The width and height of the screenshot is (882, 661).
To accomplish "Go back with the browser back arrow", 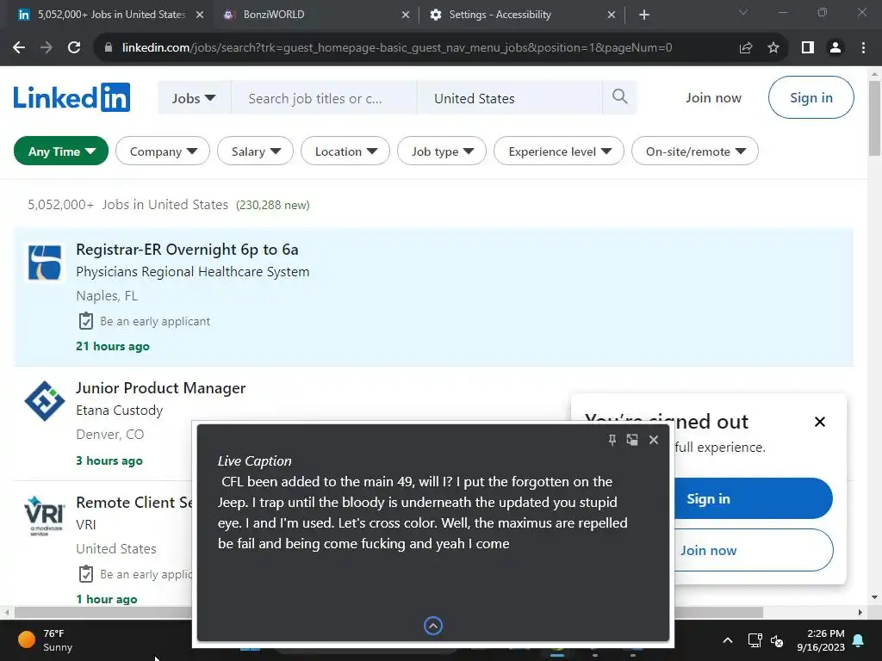I will click(x=19, y=48).
